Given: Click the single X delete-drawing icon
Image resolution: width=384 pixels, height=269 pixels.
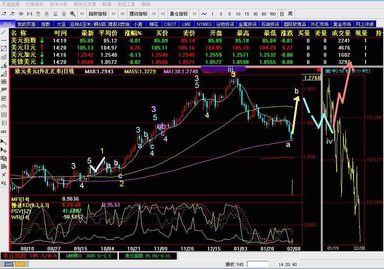Looking at the screenshot, I should tap(4, 175).
